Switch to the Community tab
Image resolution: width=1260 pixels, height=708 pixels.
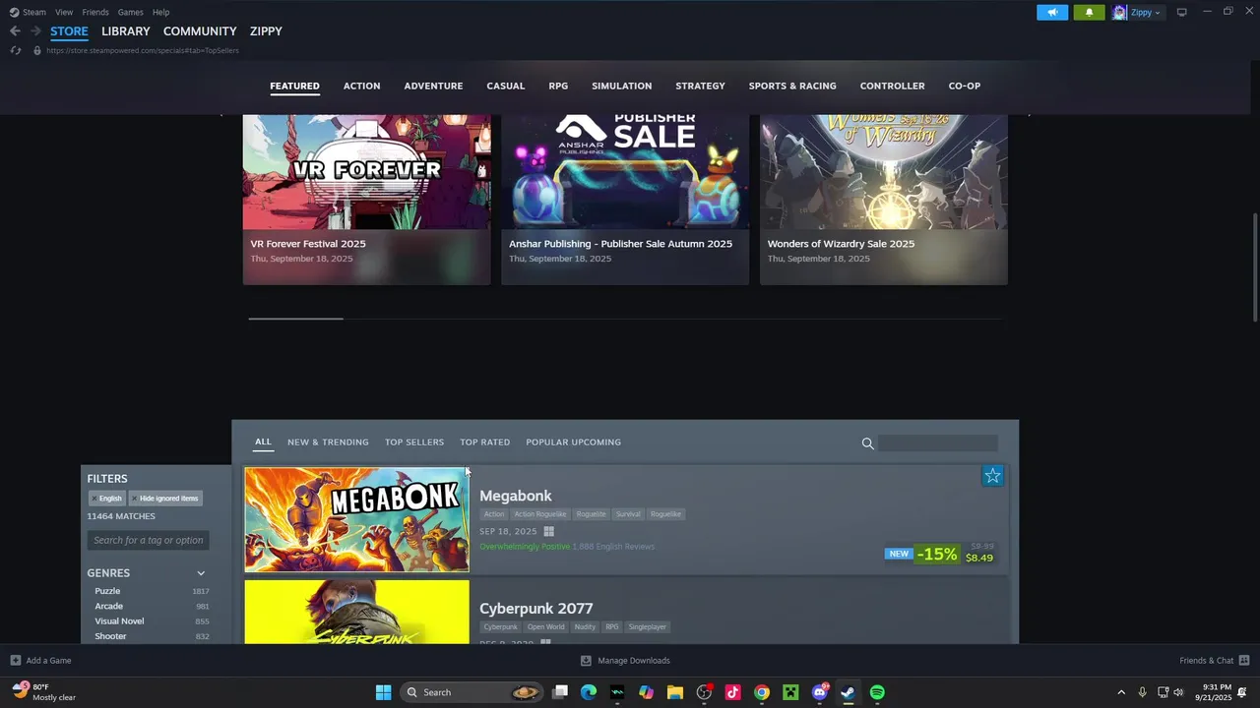(200, 31)
